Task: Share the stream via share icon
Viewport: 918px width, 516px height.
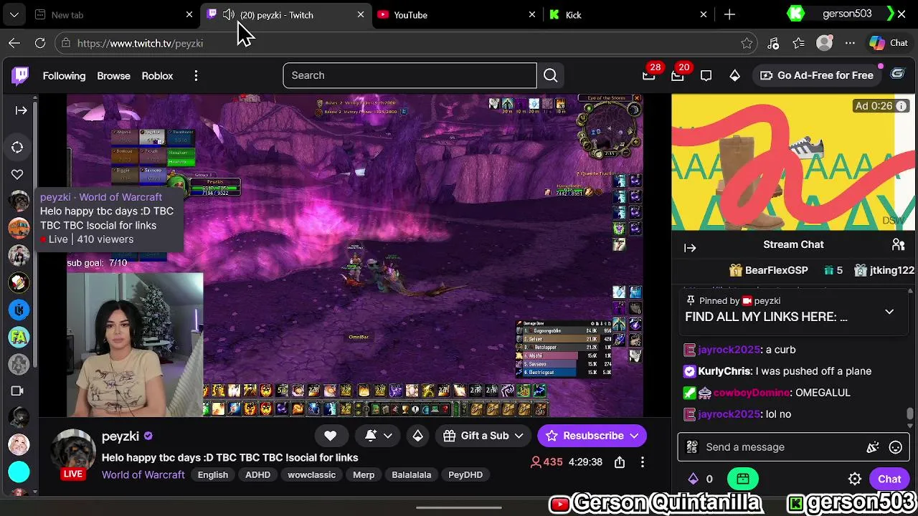Action: tap(620, 462)
